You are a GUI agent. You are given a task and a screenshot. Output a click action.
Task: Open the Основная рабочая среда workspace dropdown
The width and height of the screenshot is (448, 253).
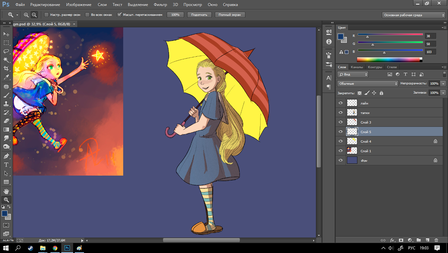coord(414,15)
